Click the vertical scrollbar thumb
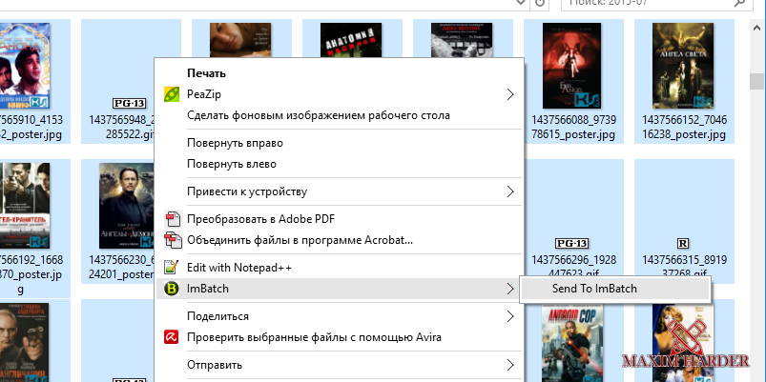The width and height of the screenshot is (766, 382). (x=757, y=82)
